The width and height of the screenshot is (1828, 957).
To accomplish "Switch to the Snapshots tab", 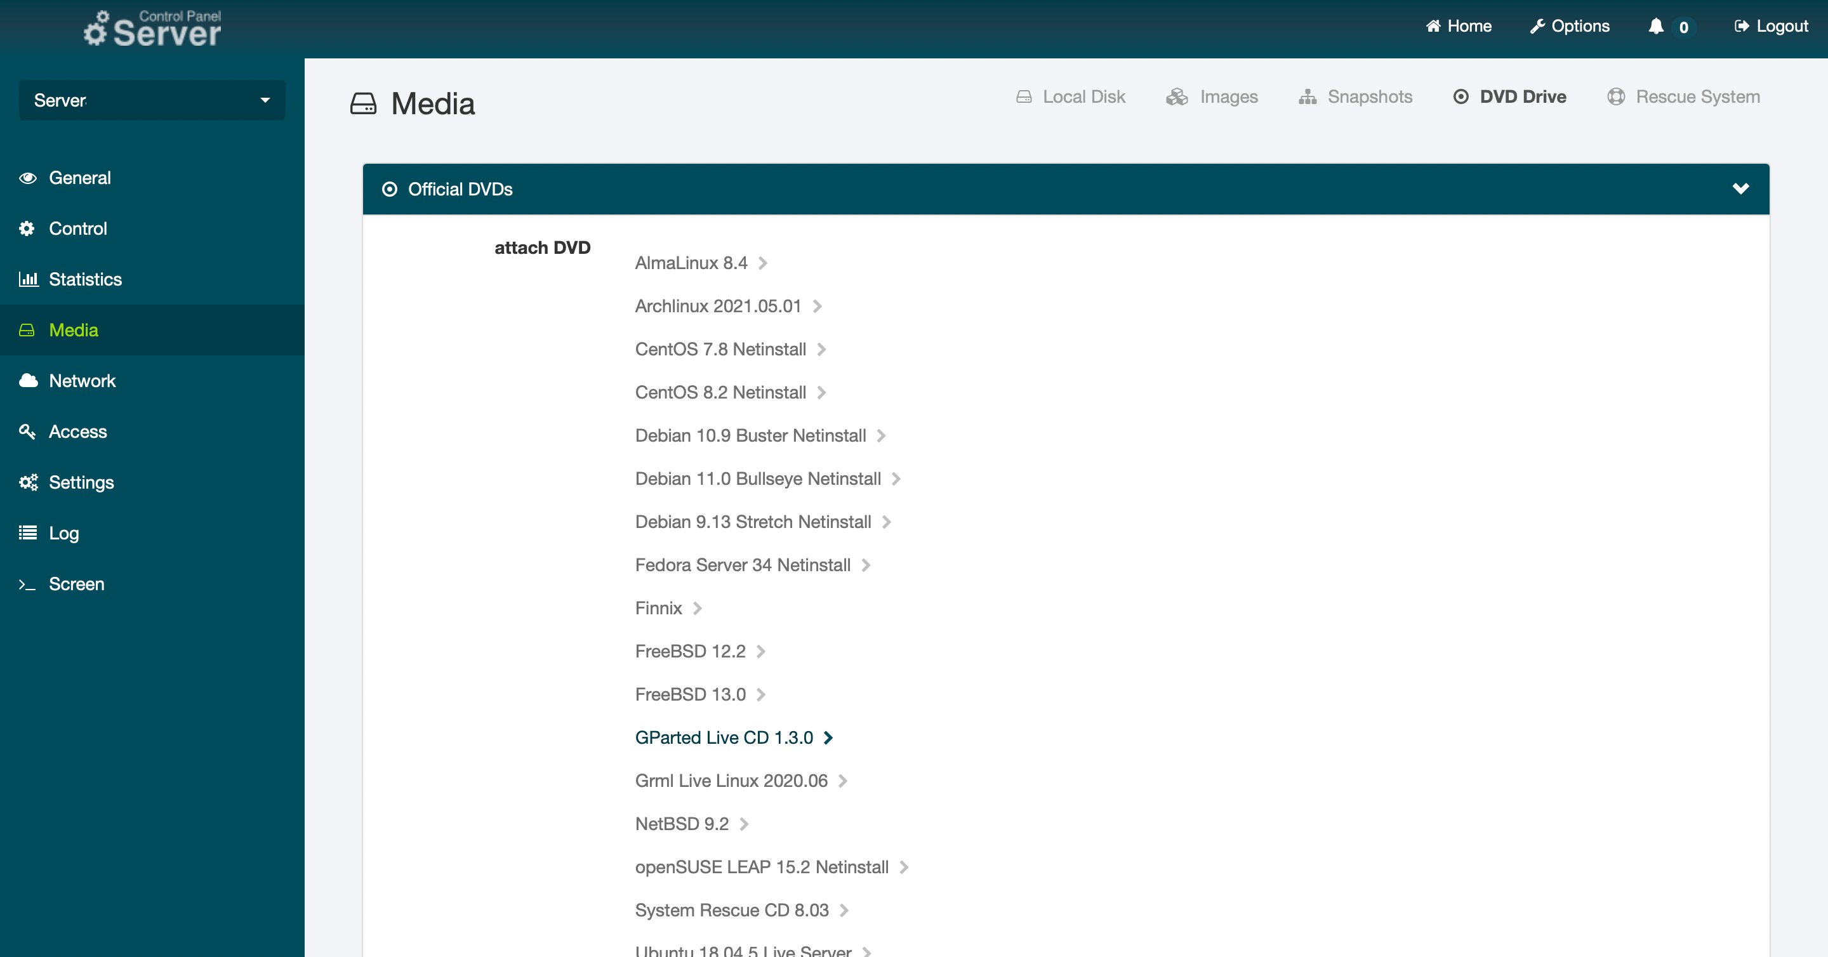I will pos(1355,96).
